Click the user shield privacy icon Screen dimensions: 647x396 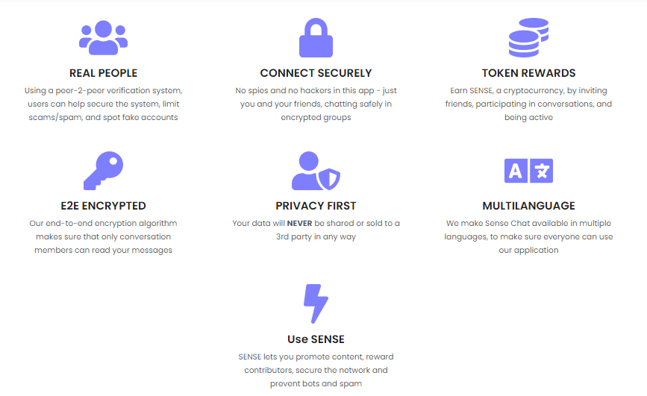tap(316, 170)
